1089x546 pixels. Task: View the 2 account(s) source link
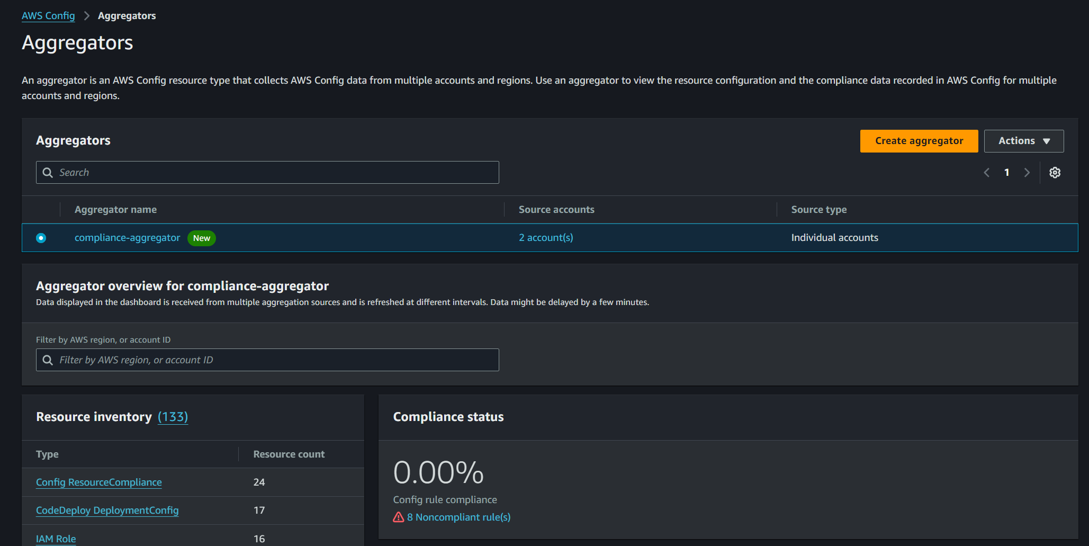click(x=546, y=238)
